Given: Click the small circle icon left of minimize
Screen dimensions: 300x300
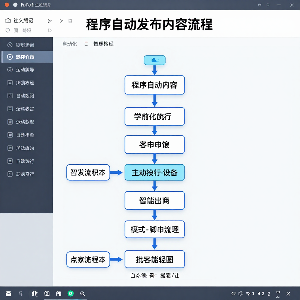Looking at the screenshot, I should click(268, 5).
